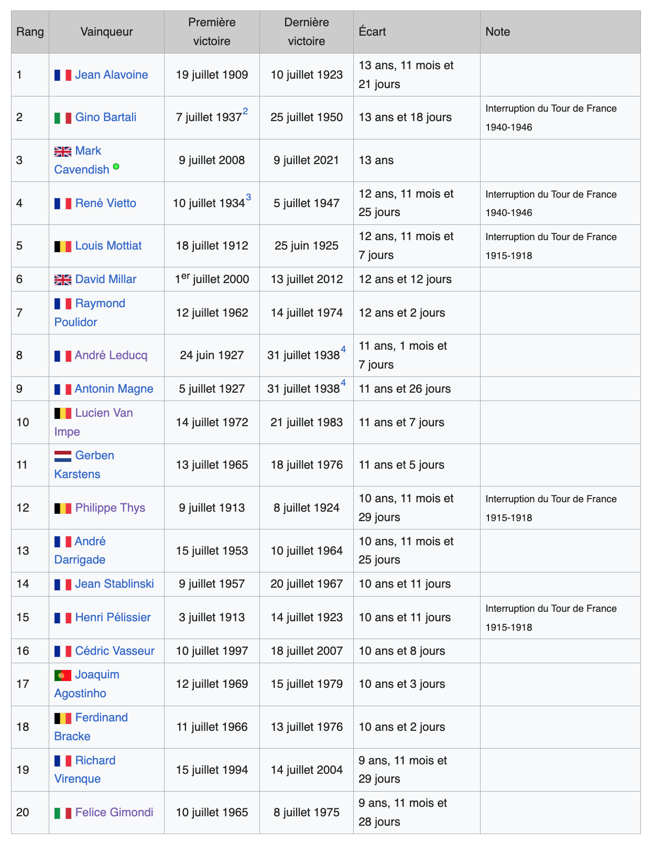Image resolution: width=653 pixels, height=843 pixels.
Task: Click the French flag beside Jean Alavoine
Action: point(62,75)
